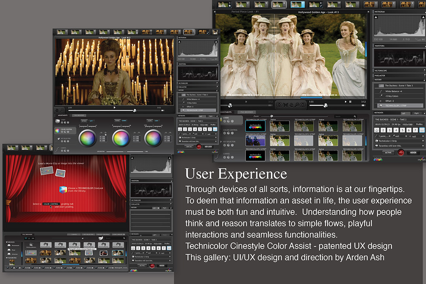Collapse the Devices tree in file browser
This screenshot has height=284, width=426.
click(6, 242)
